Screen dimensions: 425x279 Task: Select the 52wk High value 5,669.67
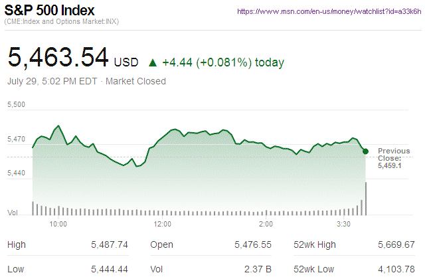point(396,245)
